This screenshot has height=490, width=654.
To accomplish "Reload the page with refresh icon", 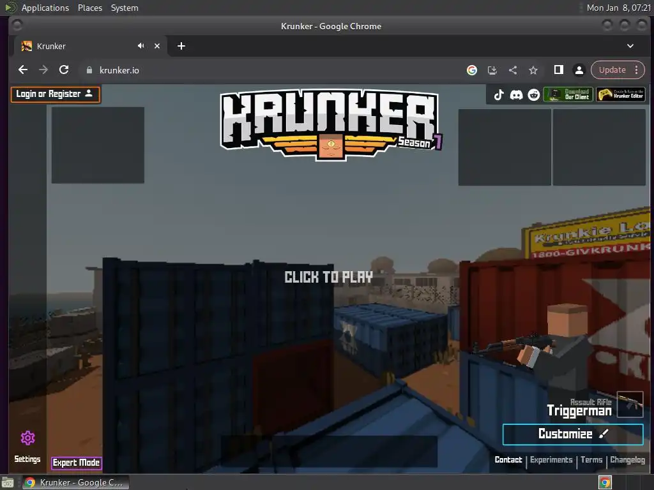I will coord(64,70).
